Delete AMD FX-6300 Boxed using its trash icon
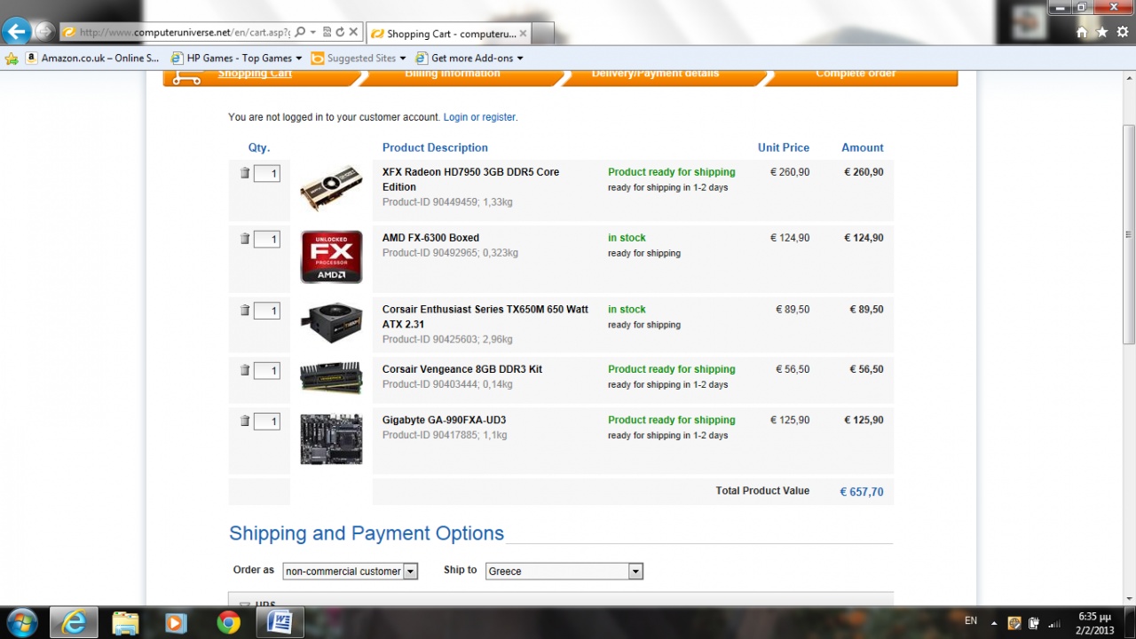Image resolution: width=1136 pixels, height=639 pixels. coord(245,239)
